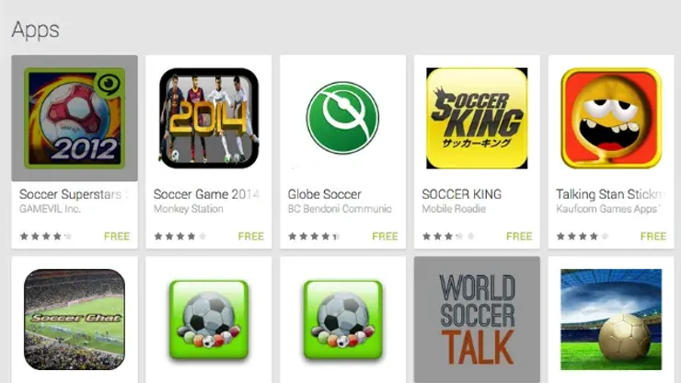Open the Soccer Chat stadium icon

click(x=75, y=319)
